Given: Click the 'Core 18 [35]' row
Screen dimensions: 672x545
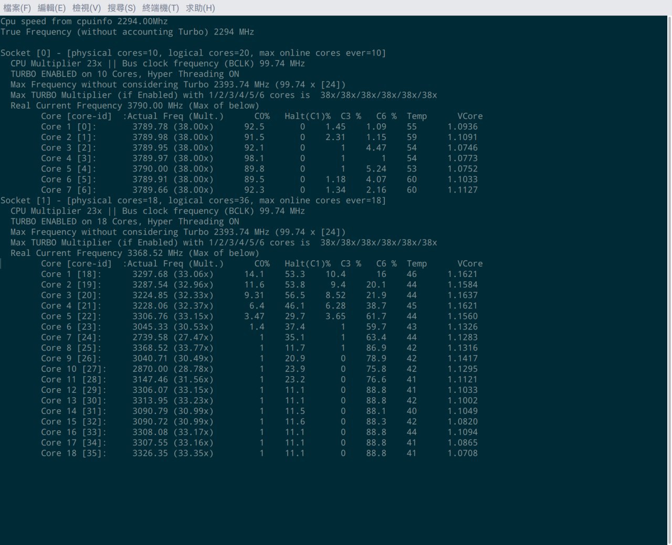Looking at the screenshot, I should click(259, 453).
